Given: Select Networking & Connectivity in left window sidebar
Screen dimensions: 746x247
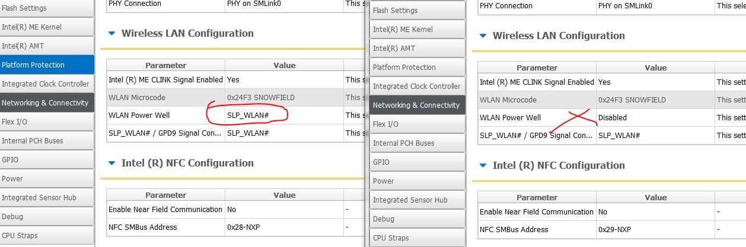Looking at the screenshot, I should (x=47, y=103).
